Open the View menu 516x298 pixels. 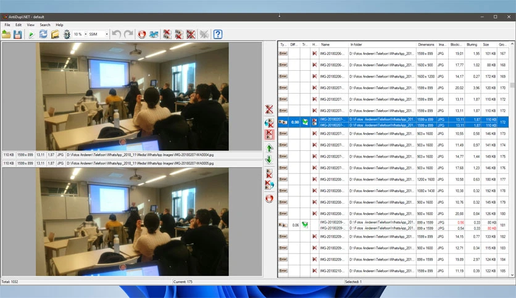[x=31, y=25]
